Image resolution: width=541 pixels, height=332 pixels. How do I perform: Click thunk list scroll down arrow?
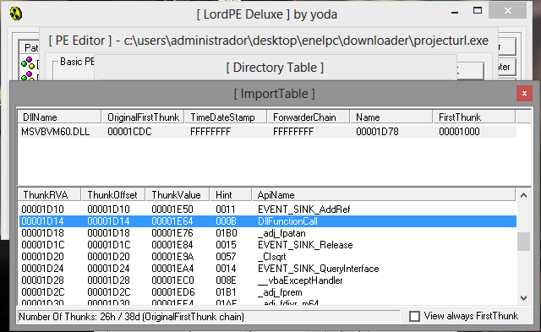523,297
